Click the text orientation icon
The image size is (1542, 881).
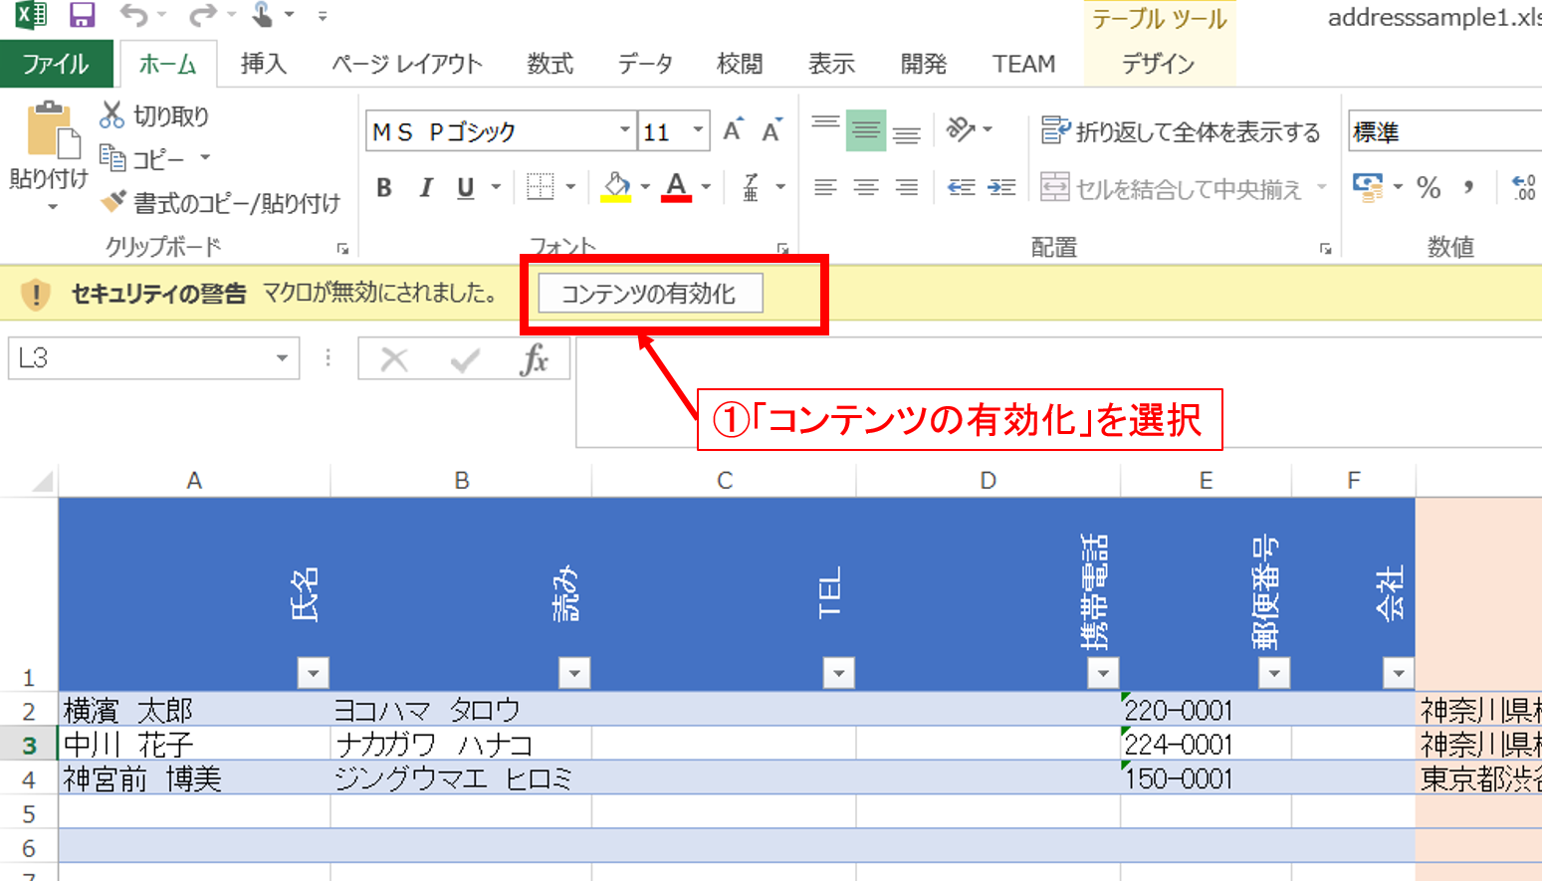[961, 129]
